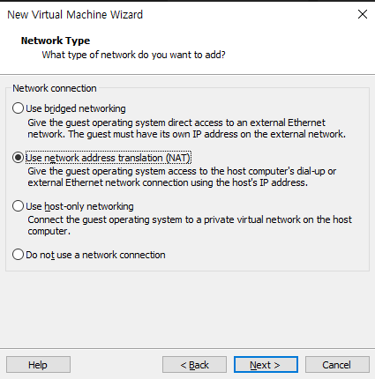This screenshot has height=379, width=375.
Task: Open Help for network types
Action: [x=38, y=365]
